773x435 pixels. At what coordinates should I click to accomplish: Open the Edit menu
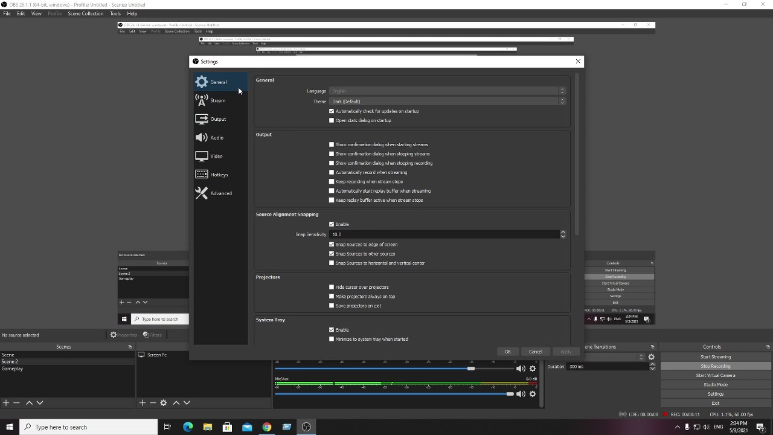pyautogui.click(x=21, y=13)
